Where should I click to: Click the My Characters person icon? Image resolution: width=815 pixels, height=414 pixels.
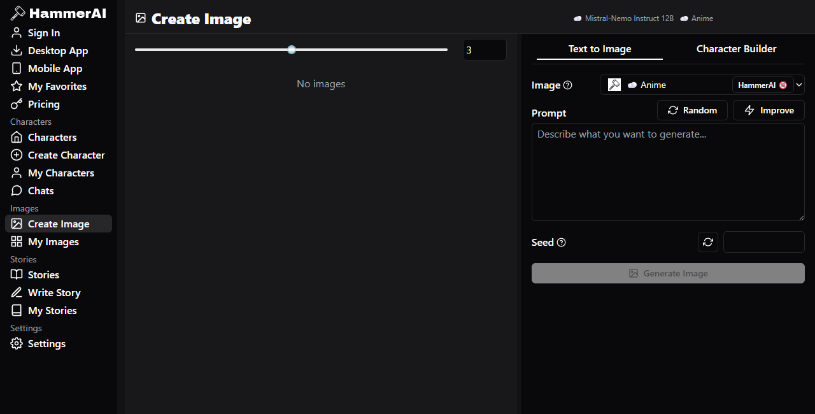17,173
